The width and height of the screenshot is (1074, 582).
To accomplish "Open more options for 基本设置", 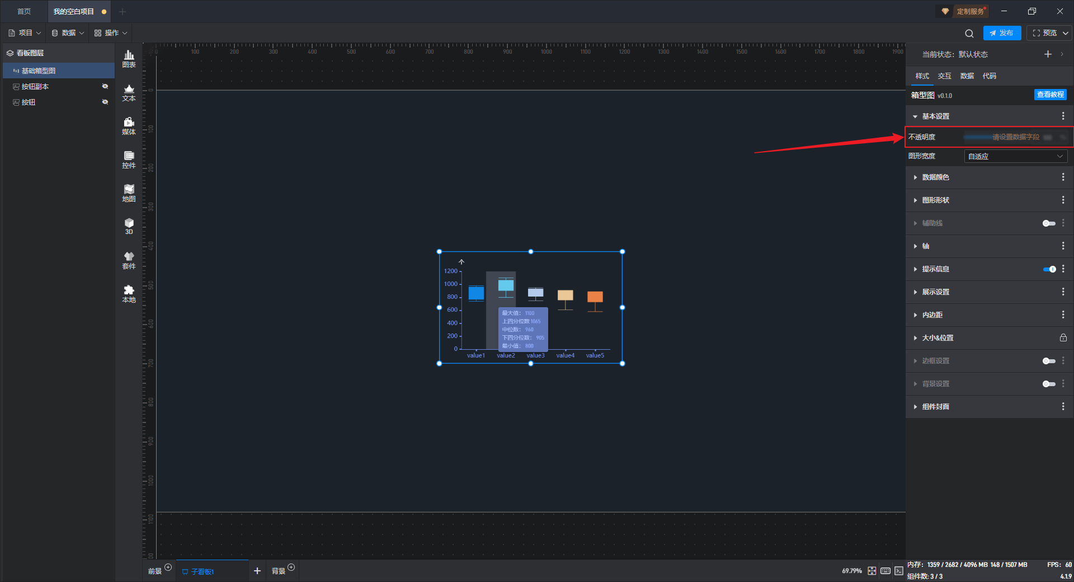I will click(x=1063, y=116).
